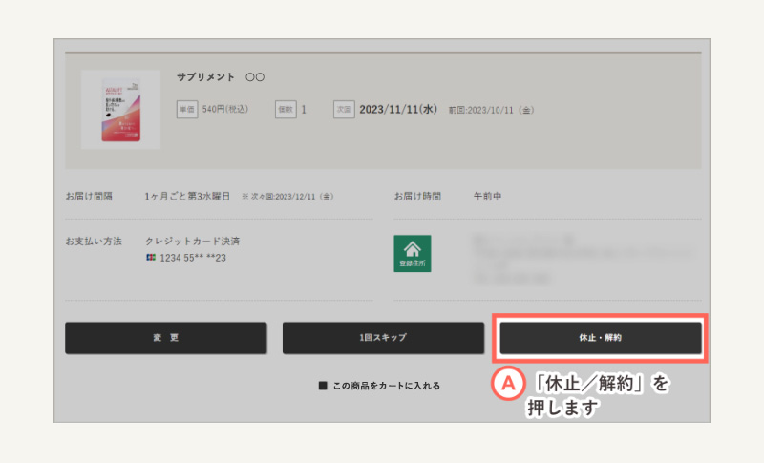This screenshot has width=764, height=463.
Task: Click the 次回 next delivery label badge
Action: pos(344,110)
